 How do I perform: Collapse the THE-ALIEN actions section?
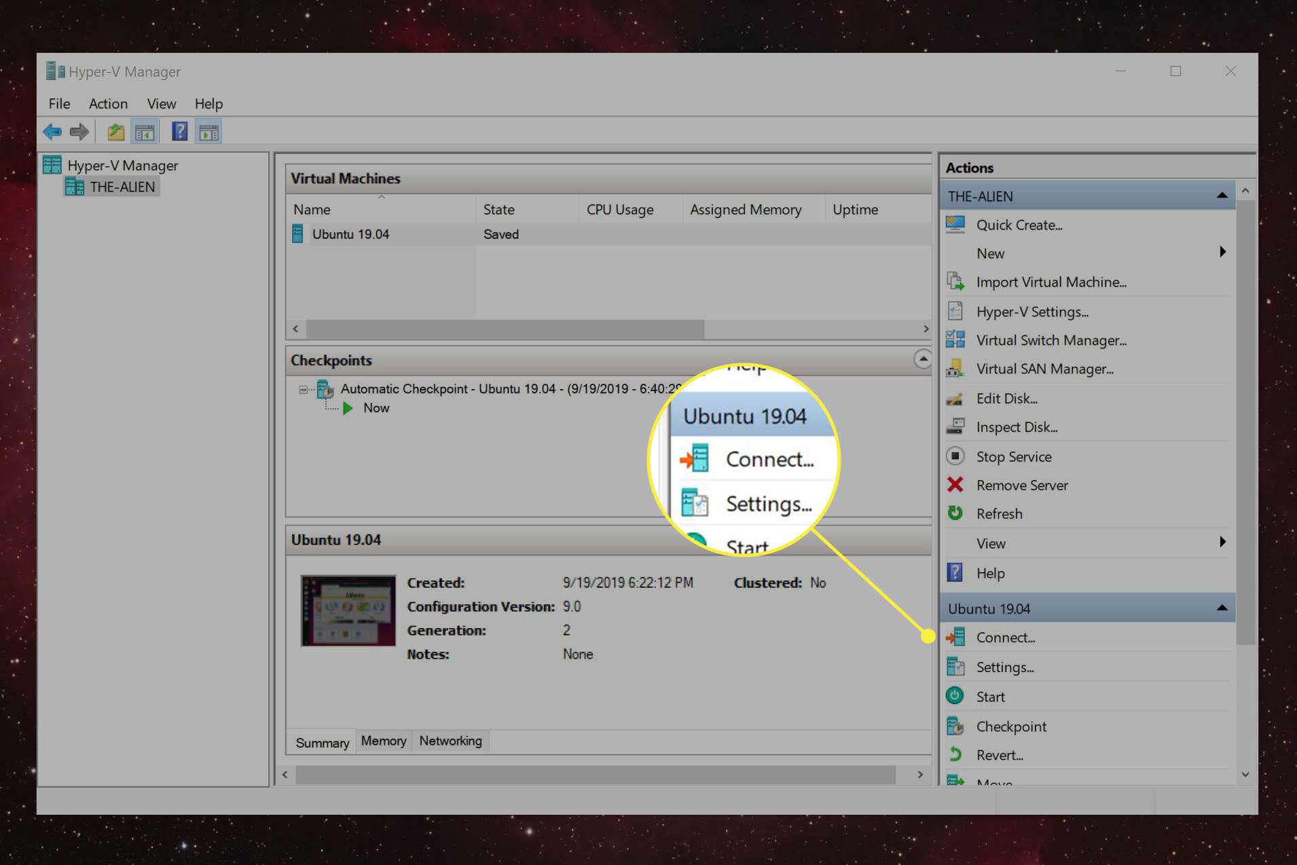click(x=1222, y=196)
